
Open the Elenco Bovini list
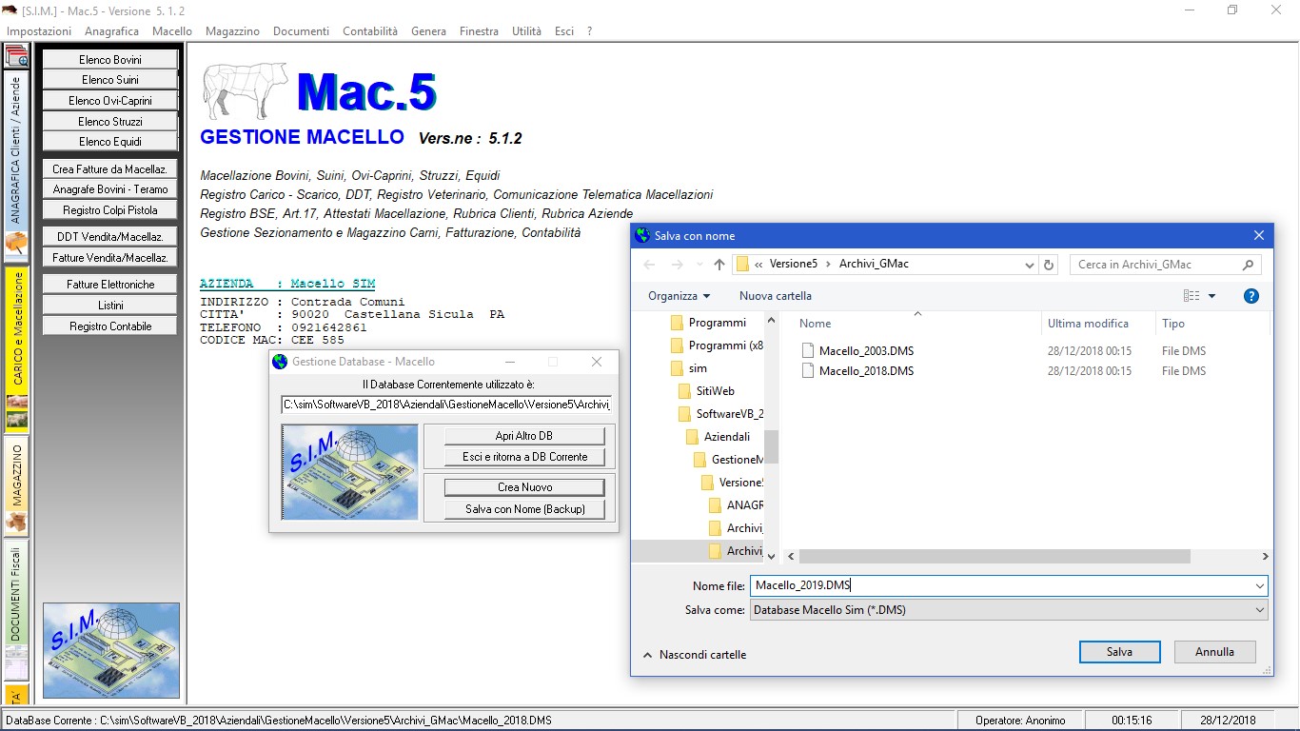pos(110,60)
